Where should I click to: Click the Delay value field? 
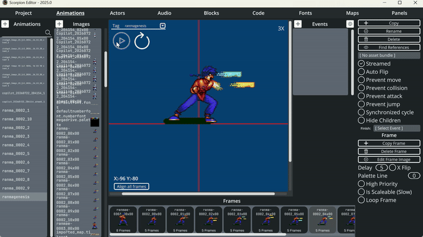coord(381,168)
